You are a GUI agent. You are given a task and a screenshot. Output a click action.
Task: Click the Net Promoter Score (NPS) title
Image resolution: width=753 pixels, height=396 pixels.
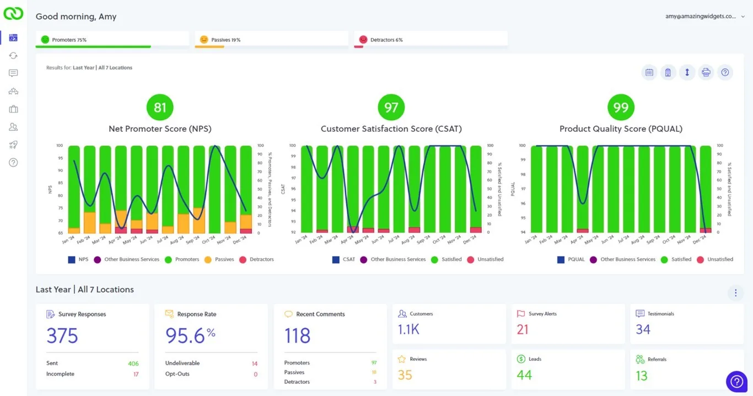[160, 129]
